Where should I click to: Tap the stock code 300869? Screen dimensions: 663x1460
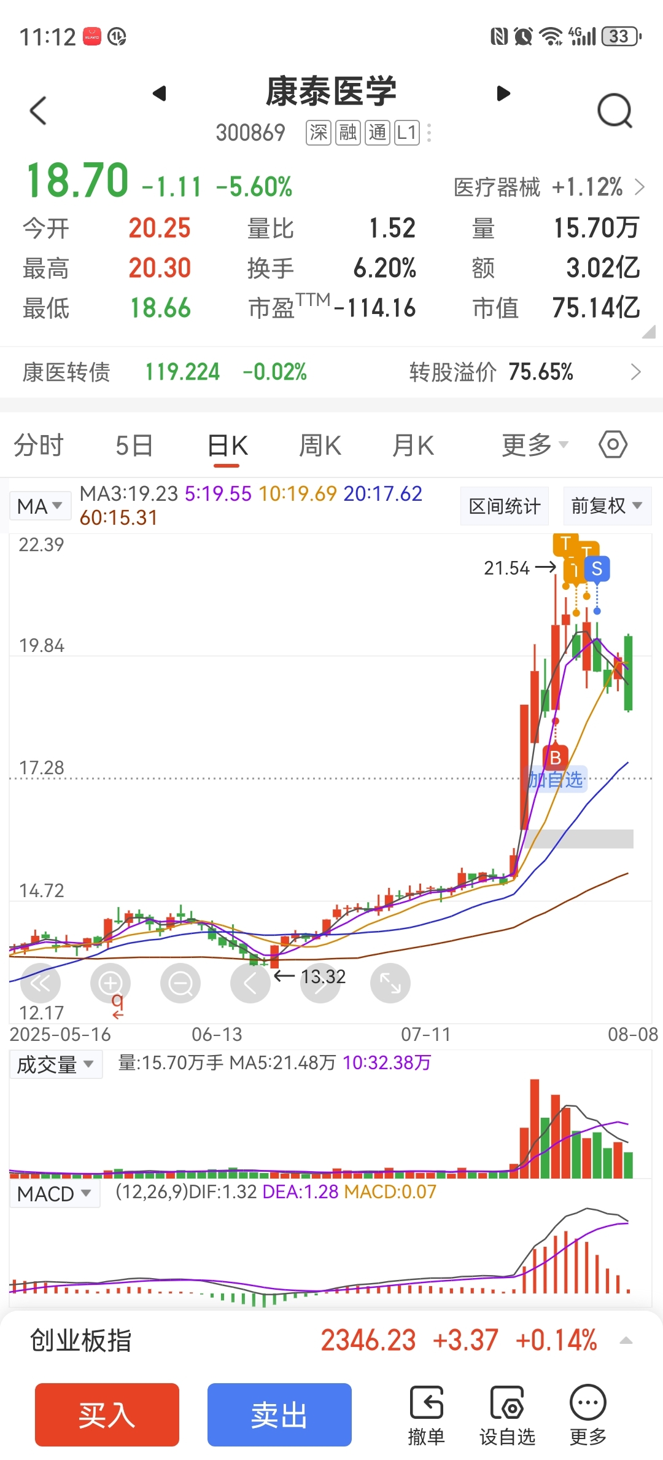click(x=250, y=133)
